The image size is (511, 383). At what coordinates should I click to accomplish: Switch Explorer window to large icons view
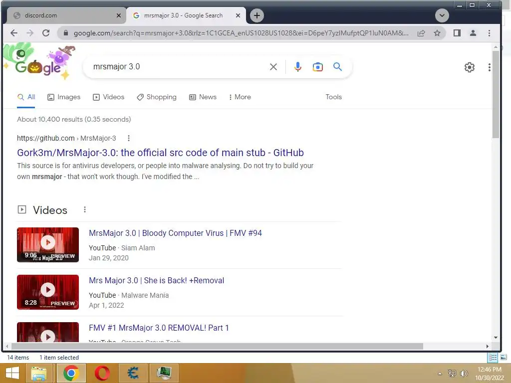coord(504,358)
